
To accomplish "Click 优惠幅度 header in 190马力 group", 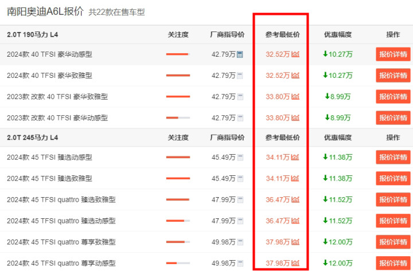I will pyautogui.click(x=338, y=34).
